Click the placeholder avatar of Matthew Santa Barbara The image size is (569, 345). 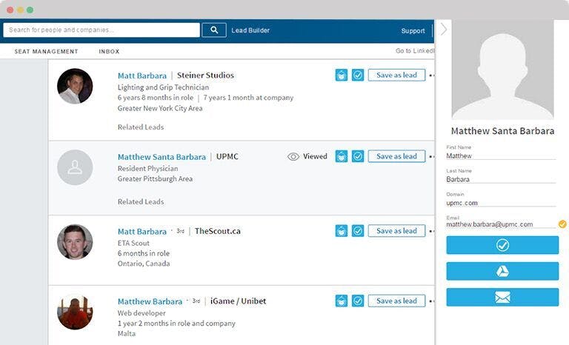coord(75,167)
